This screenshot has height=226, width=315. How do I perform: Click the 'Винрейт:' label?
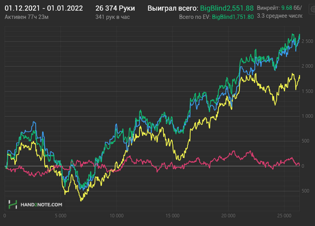point(268,8)
